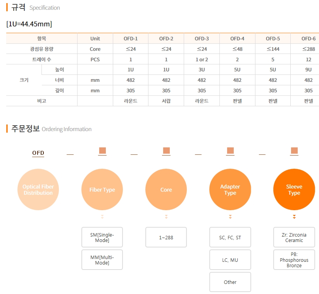Select the MM[Multi-Mode] option box
The width and height of the screenshot is (319, 294).
pyautogui.click(x=102, y=260)
